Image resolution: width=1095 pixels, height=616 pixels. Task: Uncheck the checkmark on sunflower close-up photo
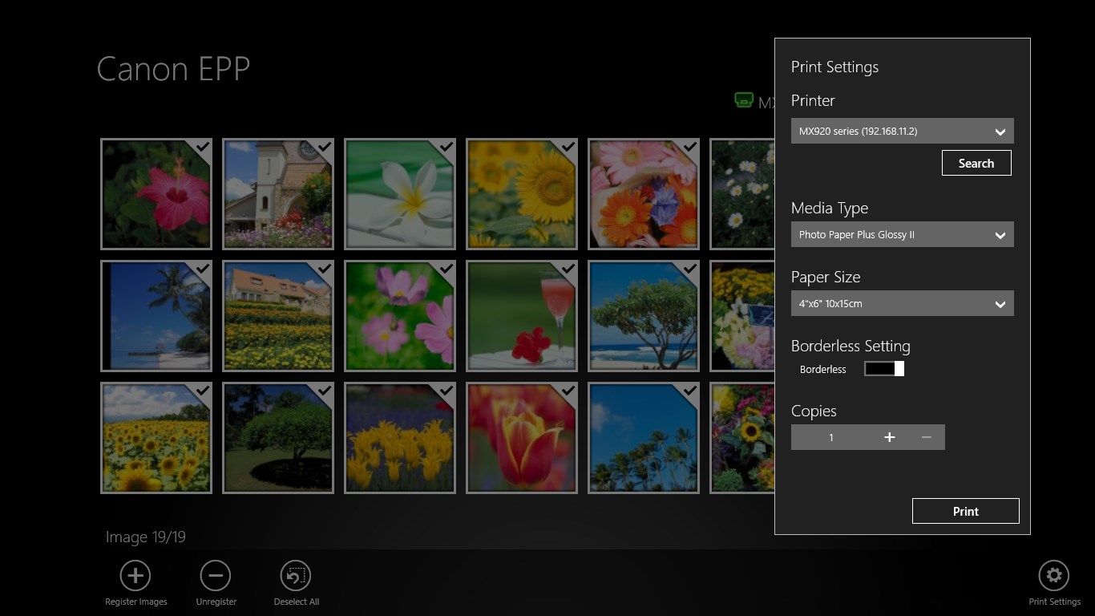tap(568, 147)
